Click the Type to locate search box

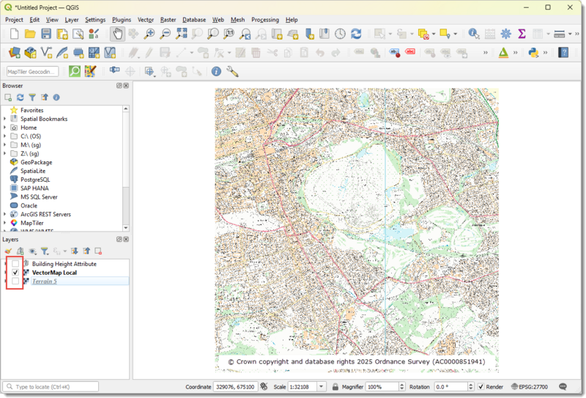[x=51, y=387]
